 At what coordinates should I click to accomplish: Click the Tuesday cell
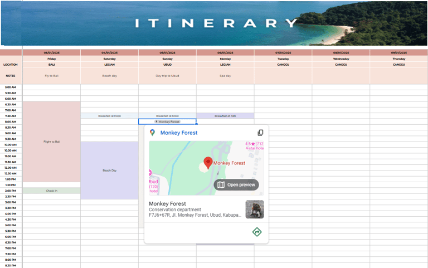coord(283,59)
